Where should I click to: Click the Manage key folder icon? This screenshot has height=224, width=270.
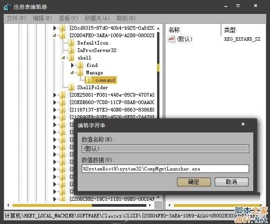point(80,72)
